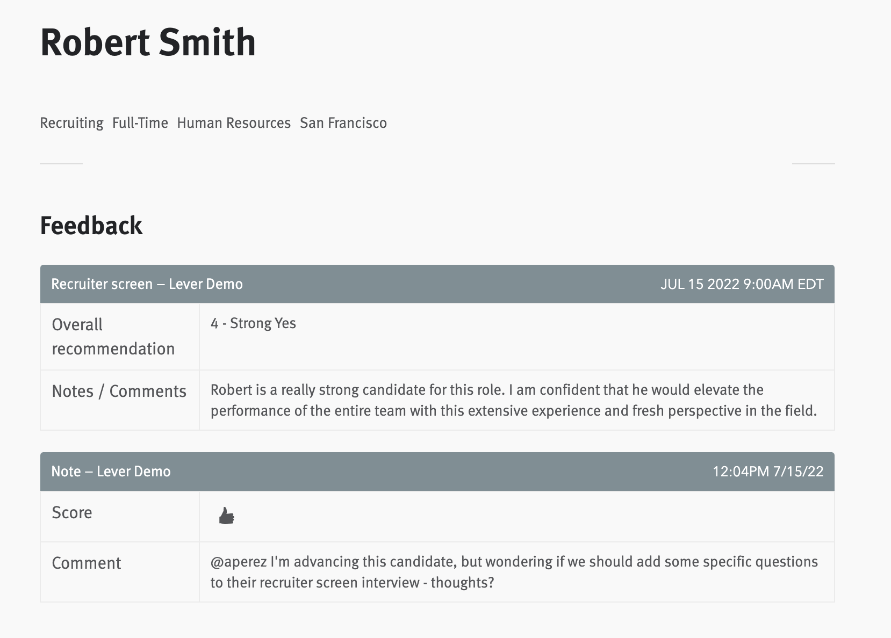Click the short divider line at top right

point(813,163)
